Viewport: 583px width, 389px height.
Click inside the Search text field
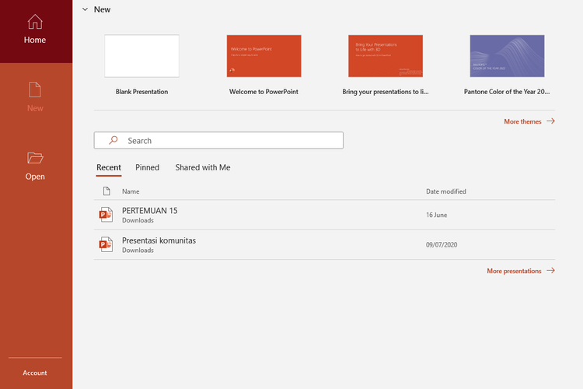click(225, 141)
